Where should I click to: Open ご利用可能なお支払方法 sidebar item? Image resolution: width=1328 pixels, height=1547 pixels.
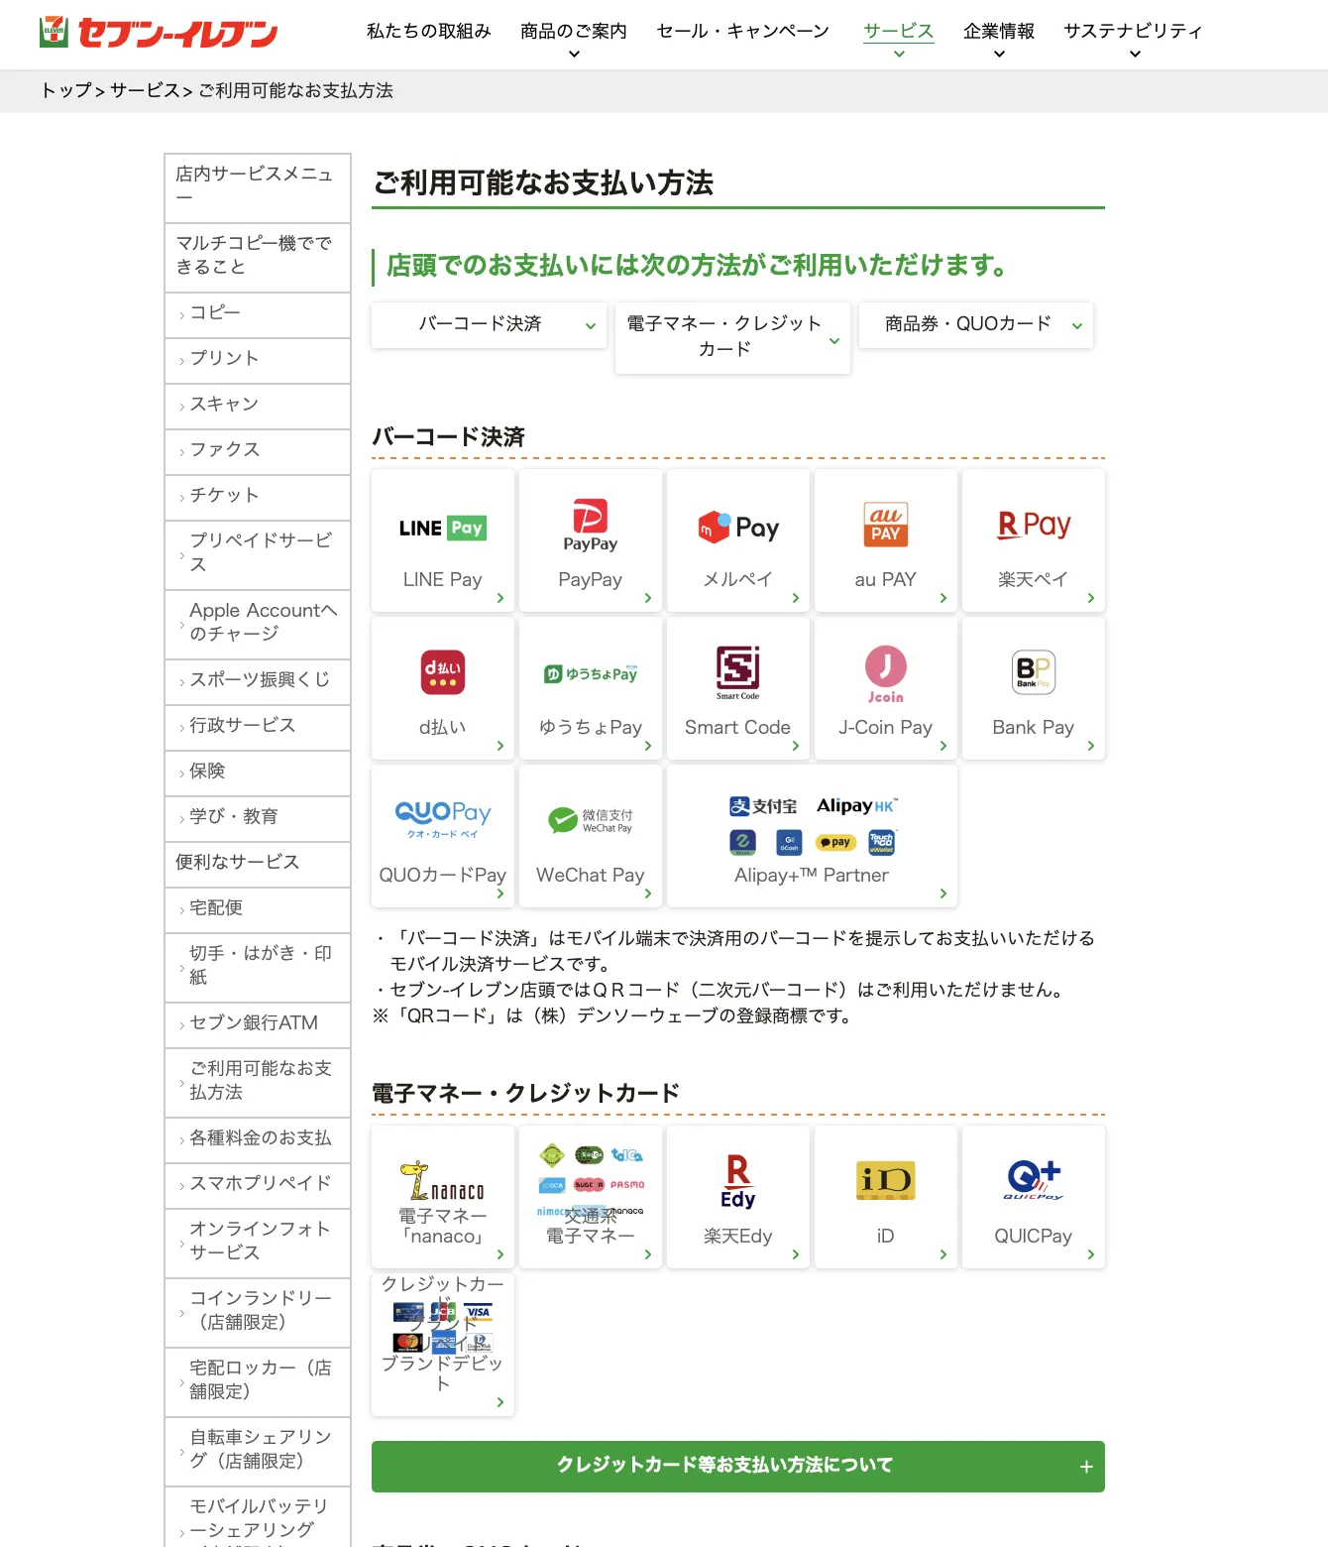tap(258, 1082)
